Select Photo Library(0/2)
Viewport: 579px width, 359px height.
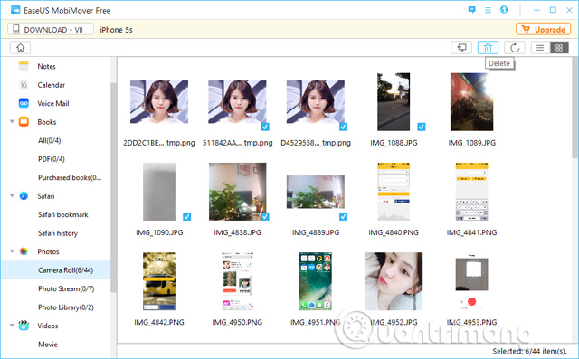66,307
